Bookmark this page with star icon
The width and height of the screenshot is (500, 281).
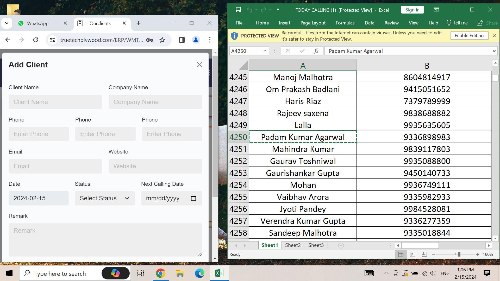pos(162,40)
